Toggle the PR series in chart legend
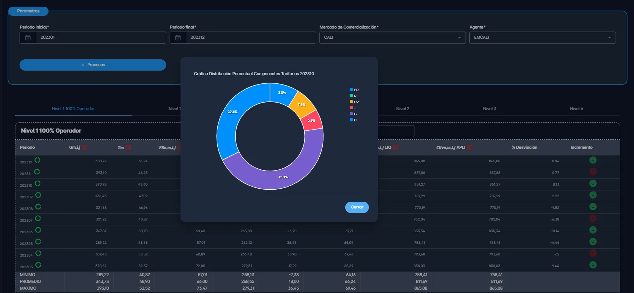The height and width of the screenshot is (293, 634). point(354,90)
